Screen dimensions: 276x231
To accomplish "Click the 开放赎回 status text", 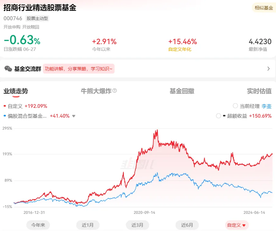I will click(x=31, y=27).
